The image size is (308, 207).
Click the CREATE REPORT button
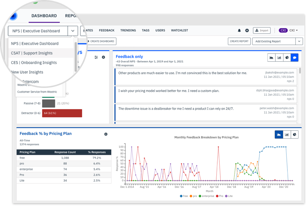(x=239, y=41)
